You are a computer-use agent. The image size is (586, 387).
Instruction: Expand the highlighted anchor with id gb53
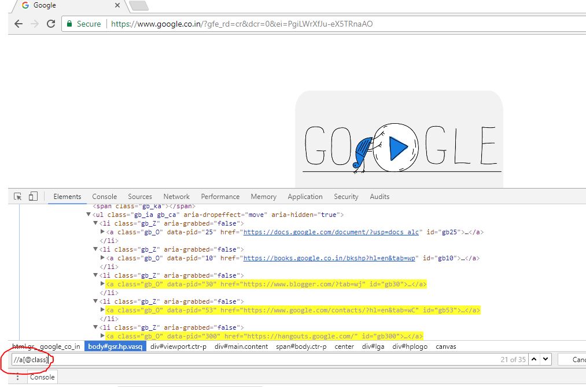pyautogui.click(x=102, y=309)
